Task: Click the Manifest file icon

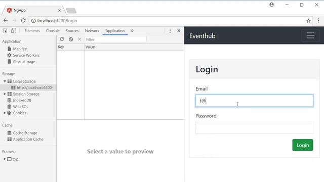Action: point(9,49)
